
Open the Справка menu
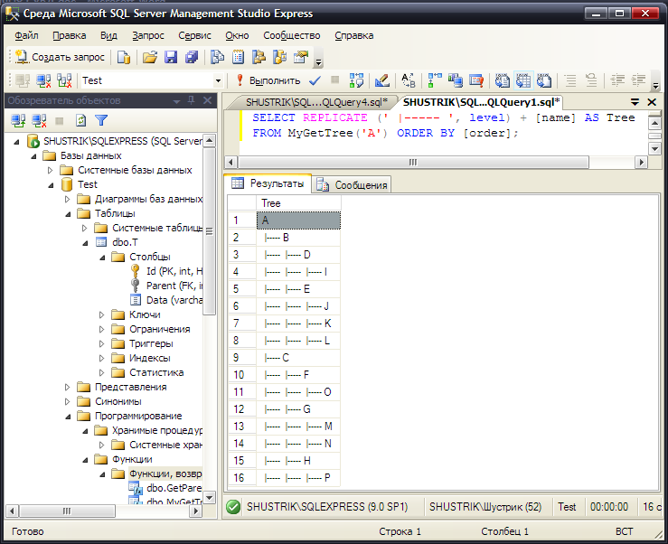(x=354, y=36)
